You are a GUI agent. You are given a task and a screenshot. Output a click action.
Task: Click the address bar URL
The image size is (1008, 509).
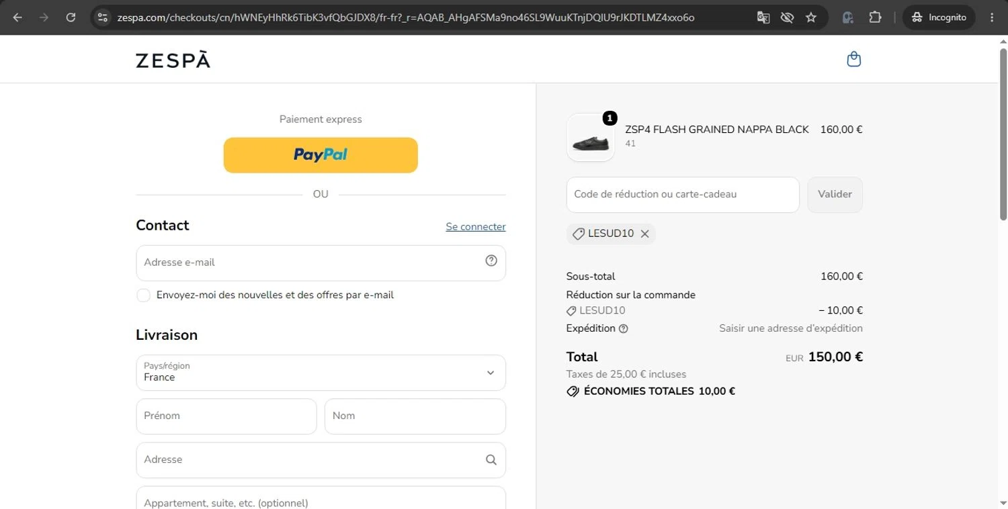tap(405, 17)
